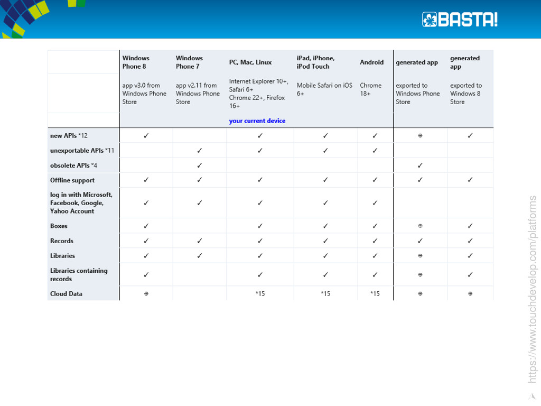Screen dimensions: 541x406
Task: Click Cloud Data '*15' under iPad, iPhone
Action: click(x=325, y=294)
